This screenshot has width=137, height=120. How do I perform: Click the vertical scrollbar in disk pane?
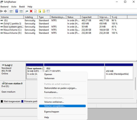[x=135, y=84]
